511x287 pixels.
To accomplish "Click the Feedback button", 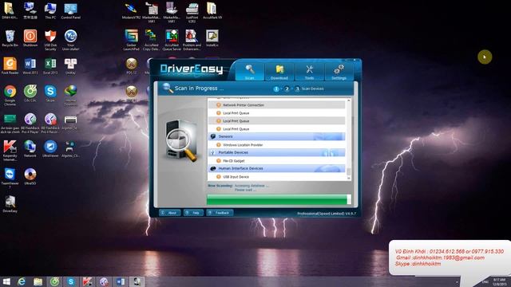I will point(220,213).
